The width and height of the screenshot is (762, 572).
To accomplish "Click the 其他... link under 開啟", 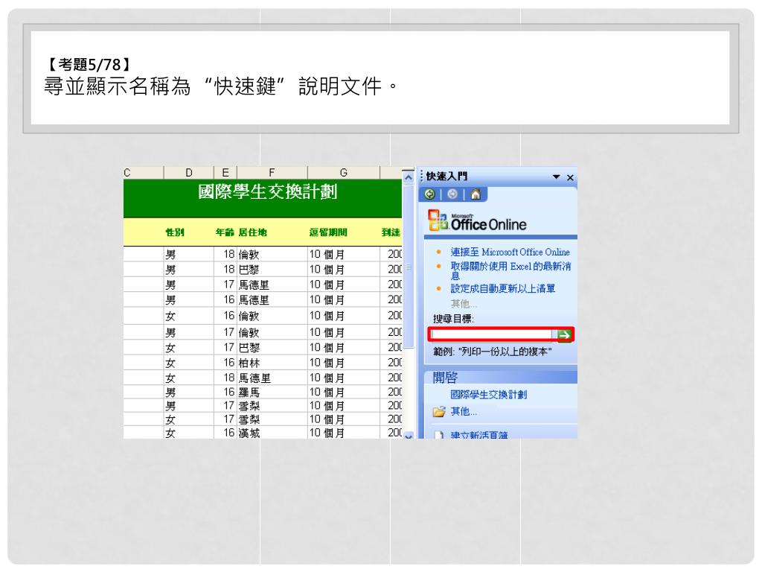I will coord(463,411).
